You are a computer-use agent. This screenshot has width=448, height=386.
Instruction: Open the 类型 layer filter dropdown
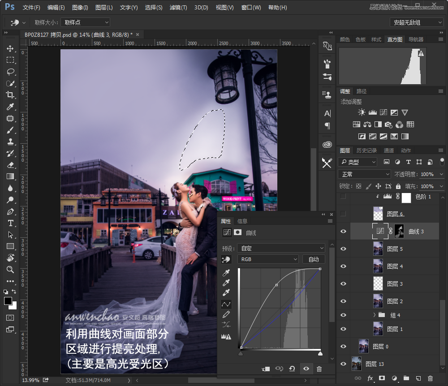click(358, 162)
